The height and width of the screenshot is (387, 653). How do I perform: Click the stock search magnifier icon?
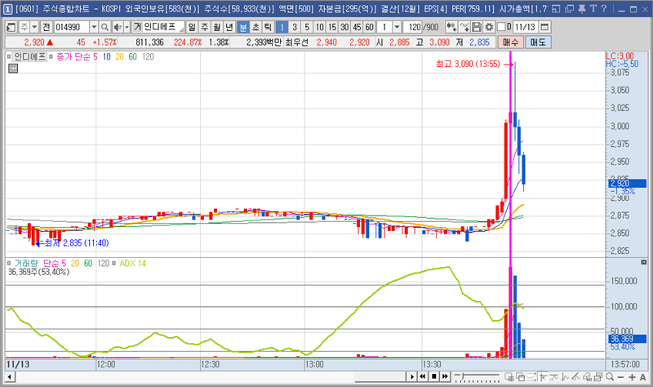pos(105,27)
